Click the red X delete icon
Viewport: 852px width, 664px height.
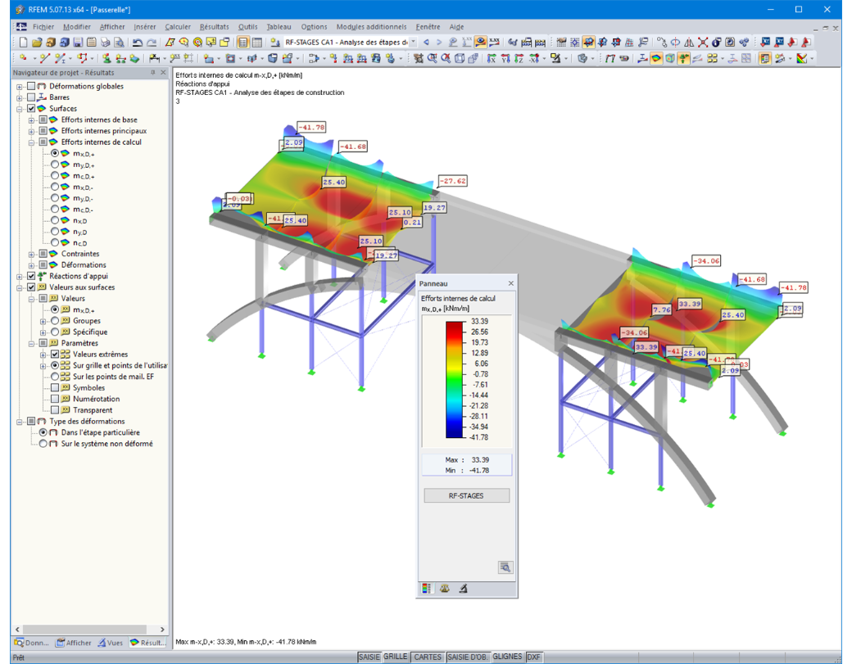click(703, 42)
